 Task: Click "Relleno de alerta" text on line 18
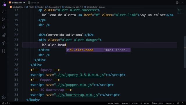point(59,15)
